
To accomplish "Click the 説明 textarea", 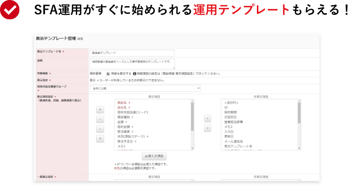I will pos(132,64).
